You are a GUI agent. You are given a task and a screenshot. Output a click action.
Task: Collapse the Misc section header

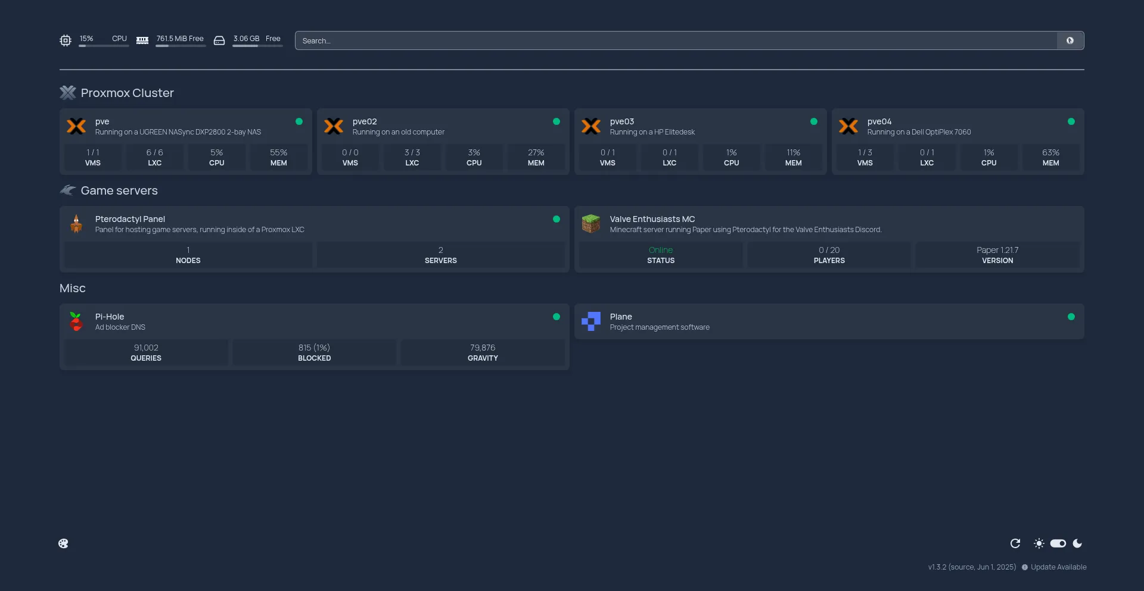[x=73, y=288]
